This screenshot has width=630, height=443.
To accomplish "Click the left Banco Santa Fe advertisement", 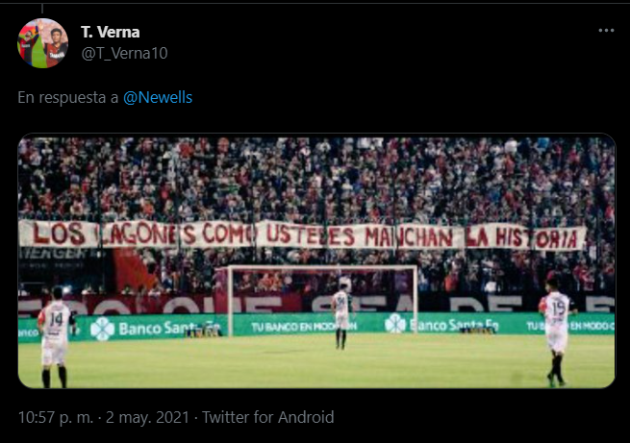I will click(x=155, y=329).
